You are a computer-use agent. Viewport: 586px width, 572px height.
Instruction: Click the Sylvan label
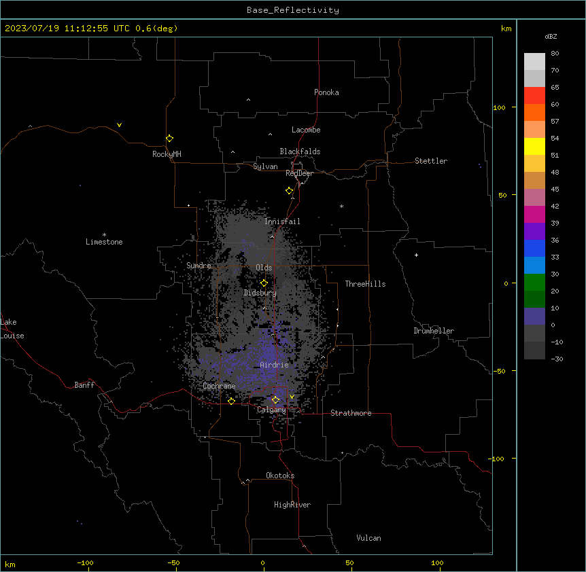(265, 166)
